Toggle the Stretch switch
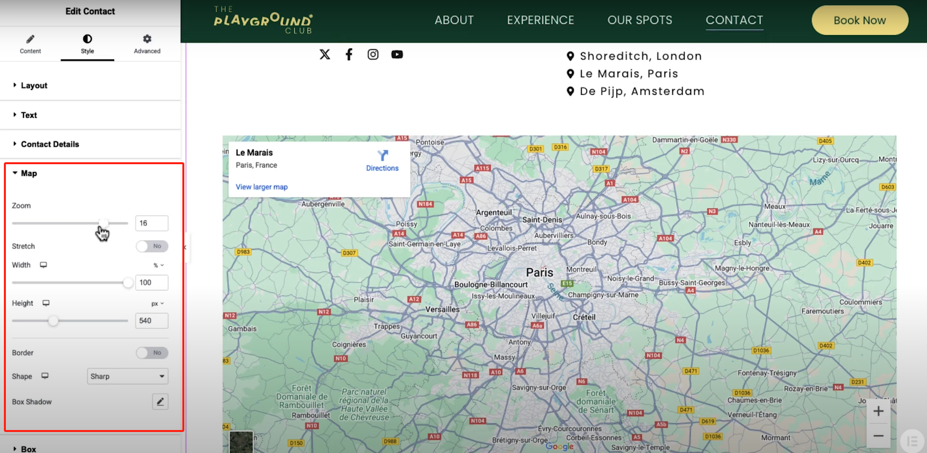Viewport: 927px width, 453px height. (x=152, y=246)
